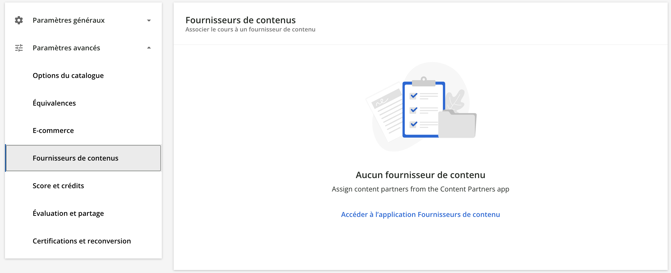Screen dimensions: 671x273
Task: Click the Fournisseurs de contenus page heading
Action: click(241, 20)
